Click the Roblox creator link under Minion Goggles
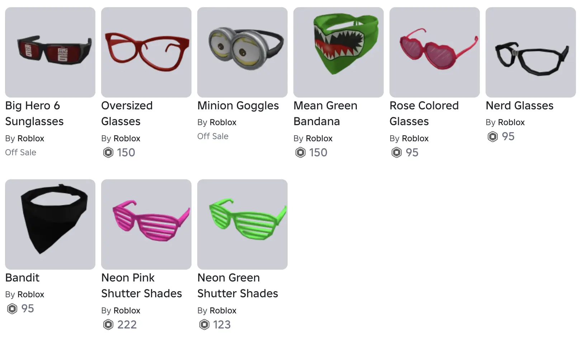The width and height of the screenshot is (586, 355). click(223, 122)
